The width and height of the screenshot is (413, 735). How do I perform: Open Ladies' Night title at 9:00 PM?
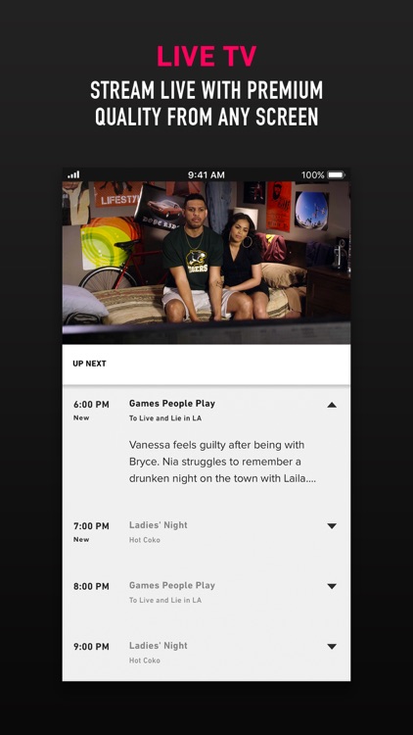click(x=159, y=646)
